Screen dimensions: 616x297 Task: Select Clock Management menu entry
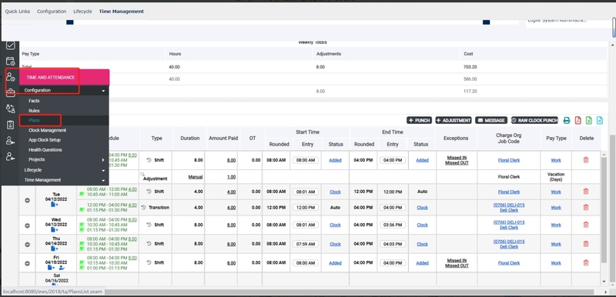(47, 130)
